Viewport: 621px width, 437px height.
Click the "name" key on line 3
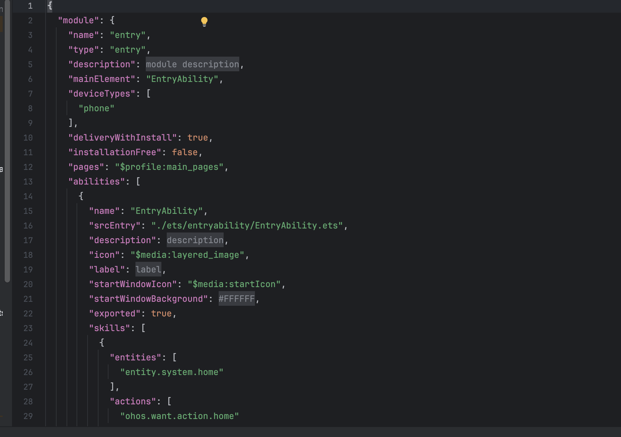[x=84, y=35]
